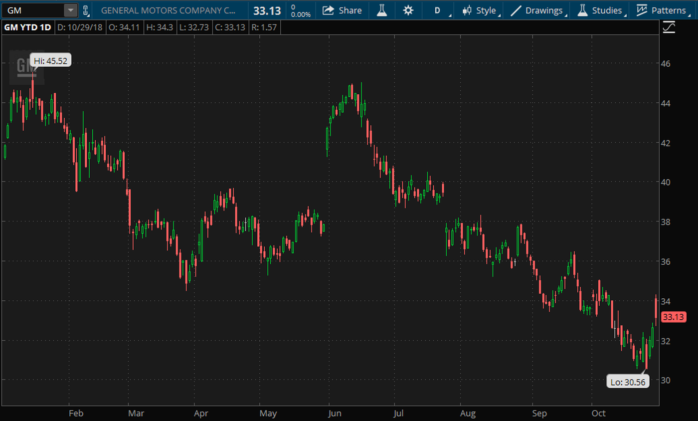
Task: Click the chart mode icon below Patterns
Action: pyautogui.click(x=669, y=27)
